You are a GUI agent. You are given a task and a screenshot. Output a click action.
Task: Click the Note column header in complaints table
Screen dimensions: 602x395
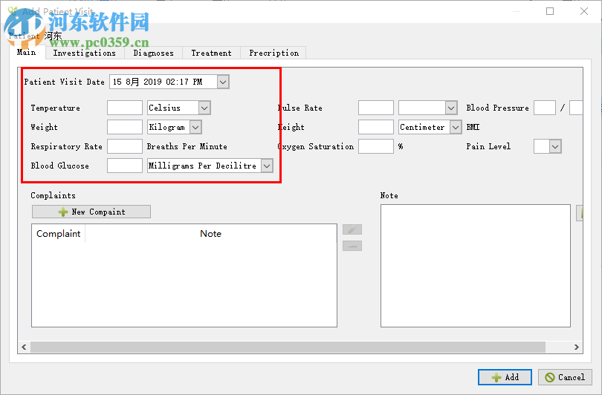(x=210, y=234)
